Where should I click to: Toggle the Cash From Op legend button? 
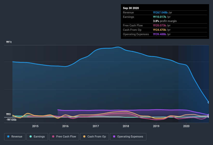[94, 136]
